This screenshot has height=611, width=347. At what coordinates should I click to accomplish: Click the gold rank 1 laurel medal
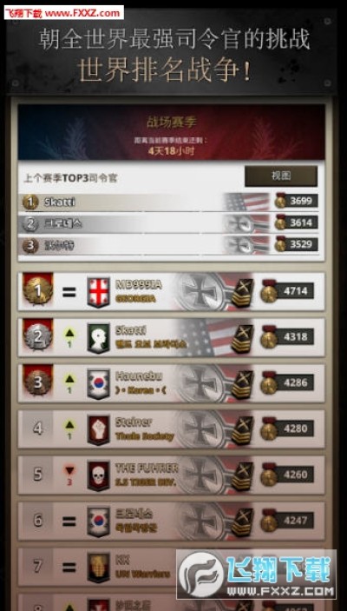(x=37, y=289)
